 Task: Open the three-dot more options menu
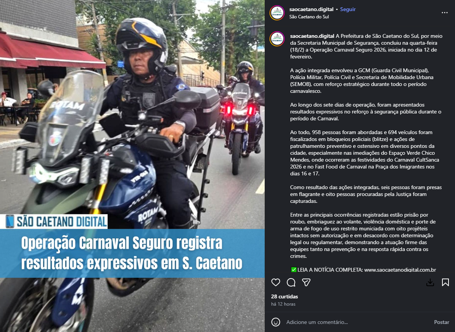(x=445, y=13)
